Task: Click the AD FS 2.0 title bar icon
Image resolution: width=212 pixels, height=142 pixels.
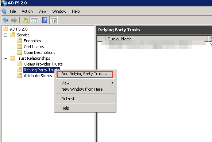Action: click(x=4, y=3)
